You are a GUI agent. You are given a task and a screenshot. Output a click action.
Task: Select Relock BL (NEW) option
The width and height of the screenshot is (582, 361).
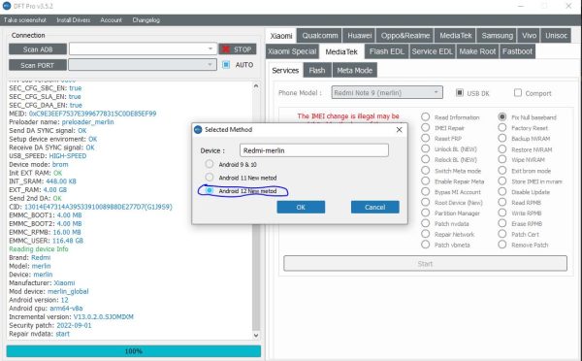[x=426, y=159]
